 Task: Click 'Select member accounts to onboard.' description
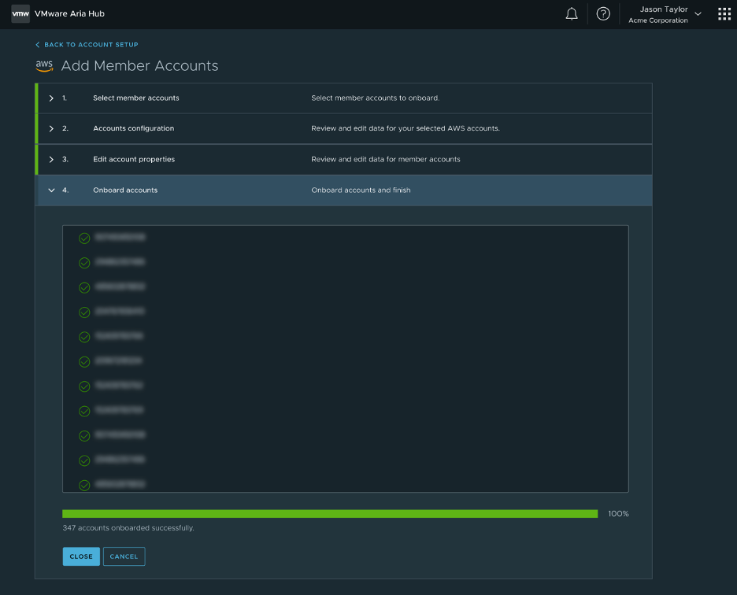[375, 98]
